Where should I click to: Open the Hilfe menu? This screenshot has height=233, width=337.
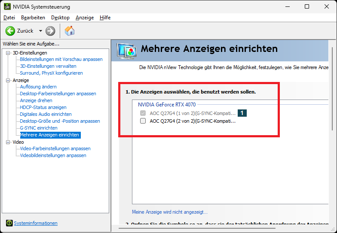coord(105,18)
